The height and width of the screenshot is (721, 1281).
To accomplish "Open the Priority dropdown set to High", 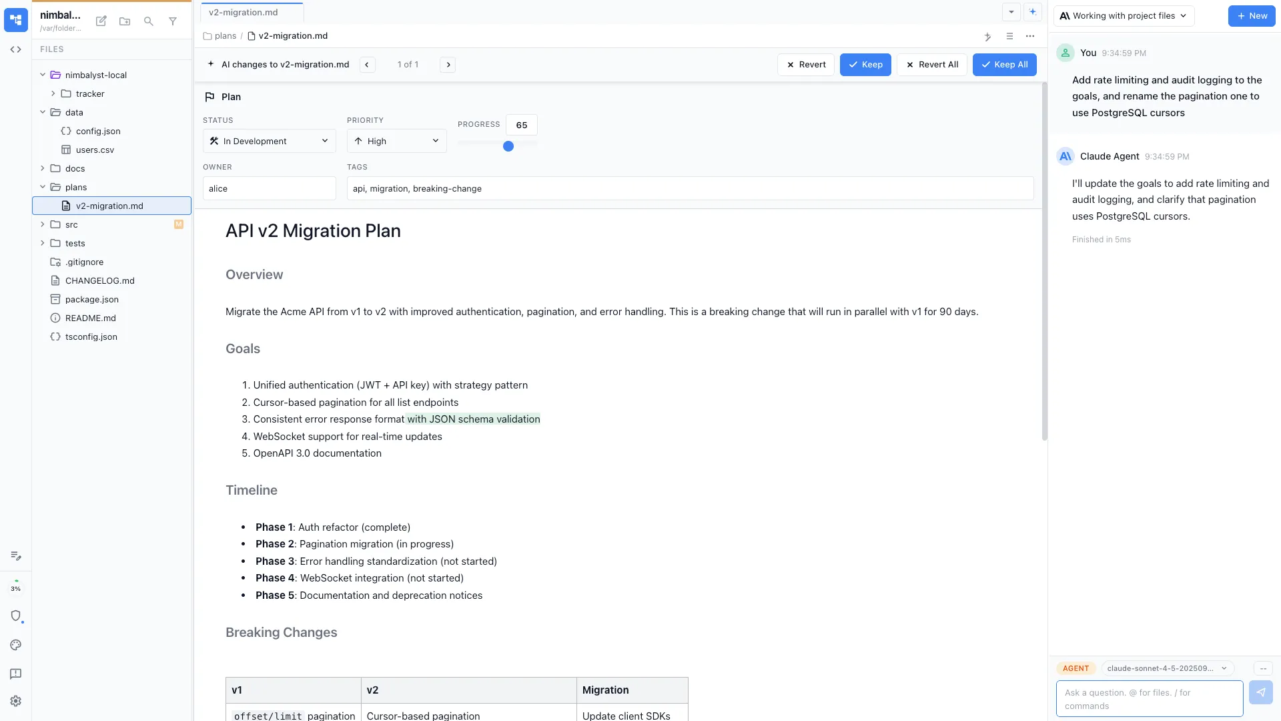I will (x=396, y=140).
